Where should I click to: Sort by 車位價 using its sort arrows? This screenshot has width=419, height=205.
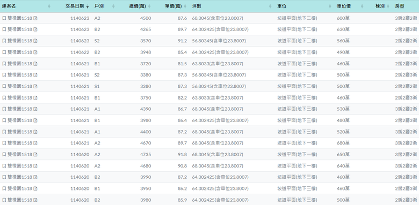[x=362, y=6]
